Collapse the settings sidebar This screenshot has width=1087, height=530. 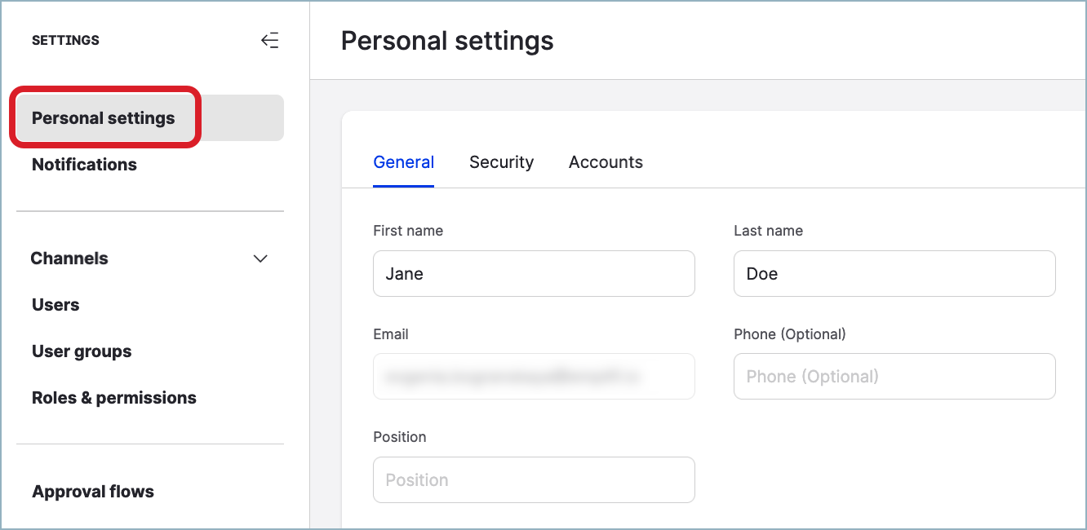(x=270, y=40)
